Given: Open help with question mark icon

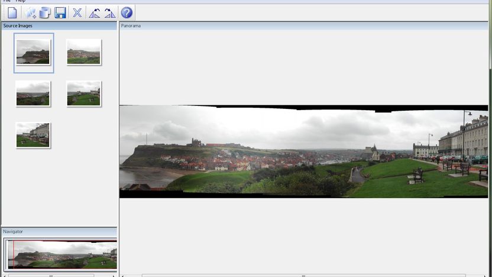Looking at the screenshot, I should pyautogui.click(x=127, y=13).
